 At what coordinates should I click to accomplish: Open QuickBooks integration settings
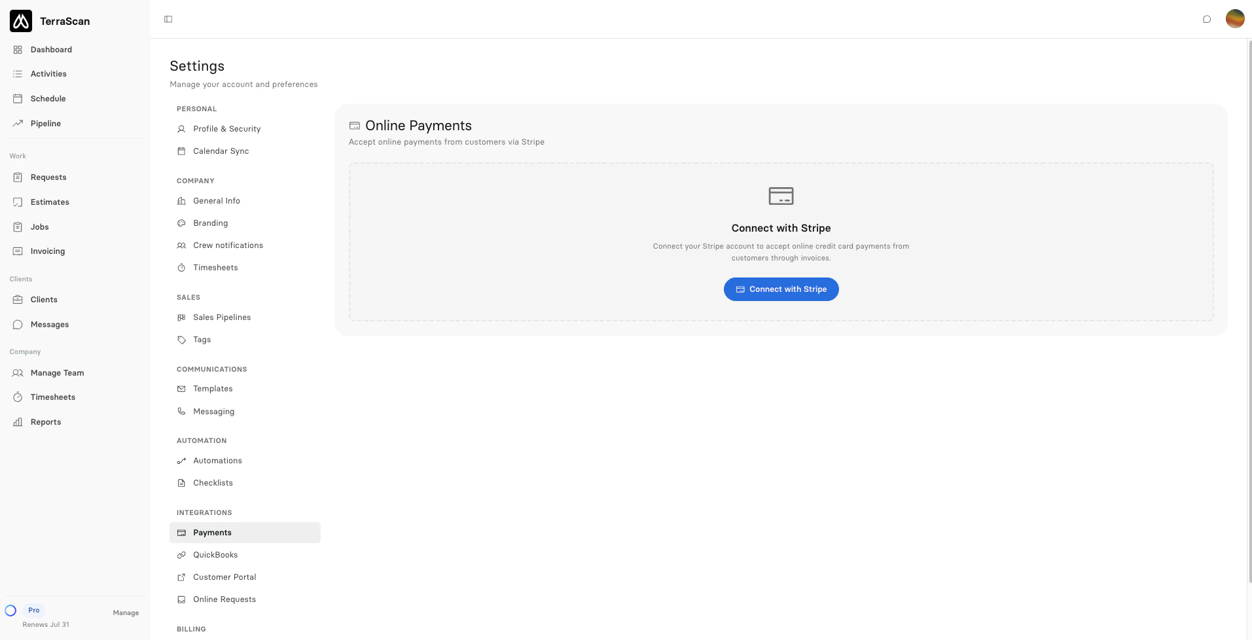(x=245, y=555)
